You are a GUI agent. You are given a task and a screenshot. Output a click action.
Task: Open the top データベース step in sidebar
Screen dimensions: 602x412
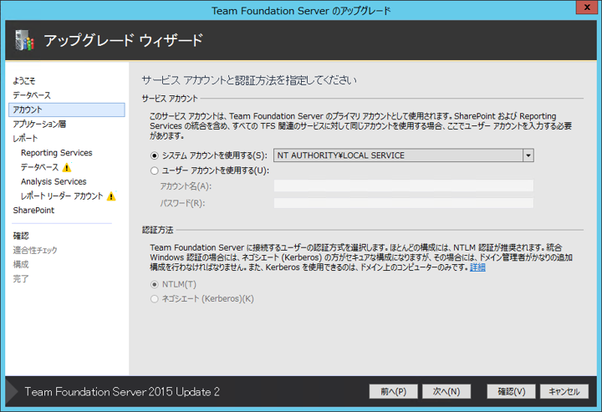tap(32, 95)
